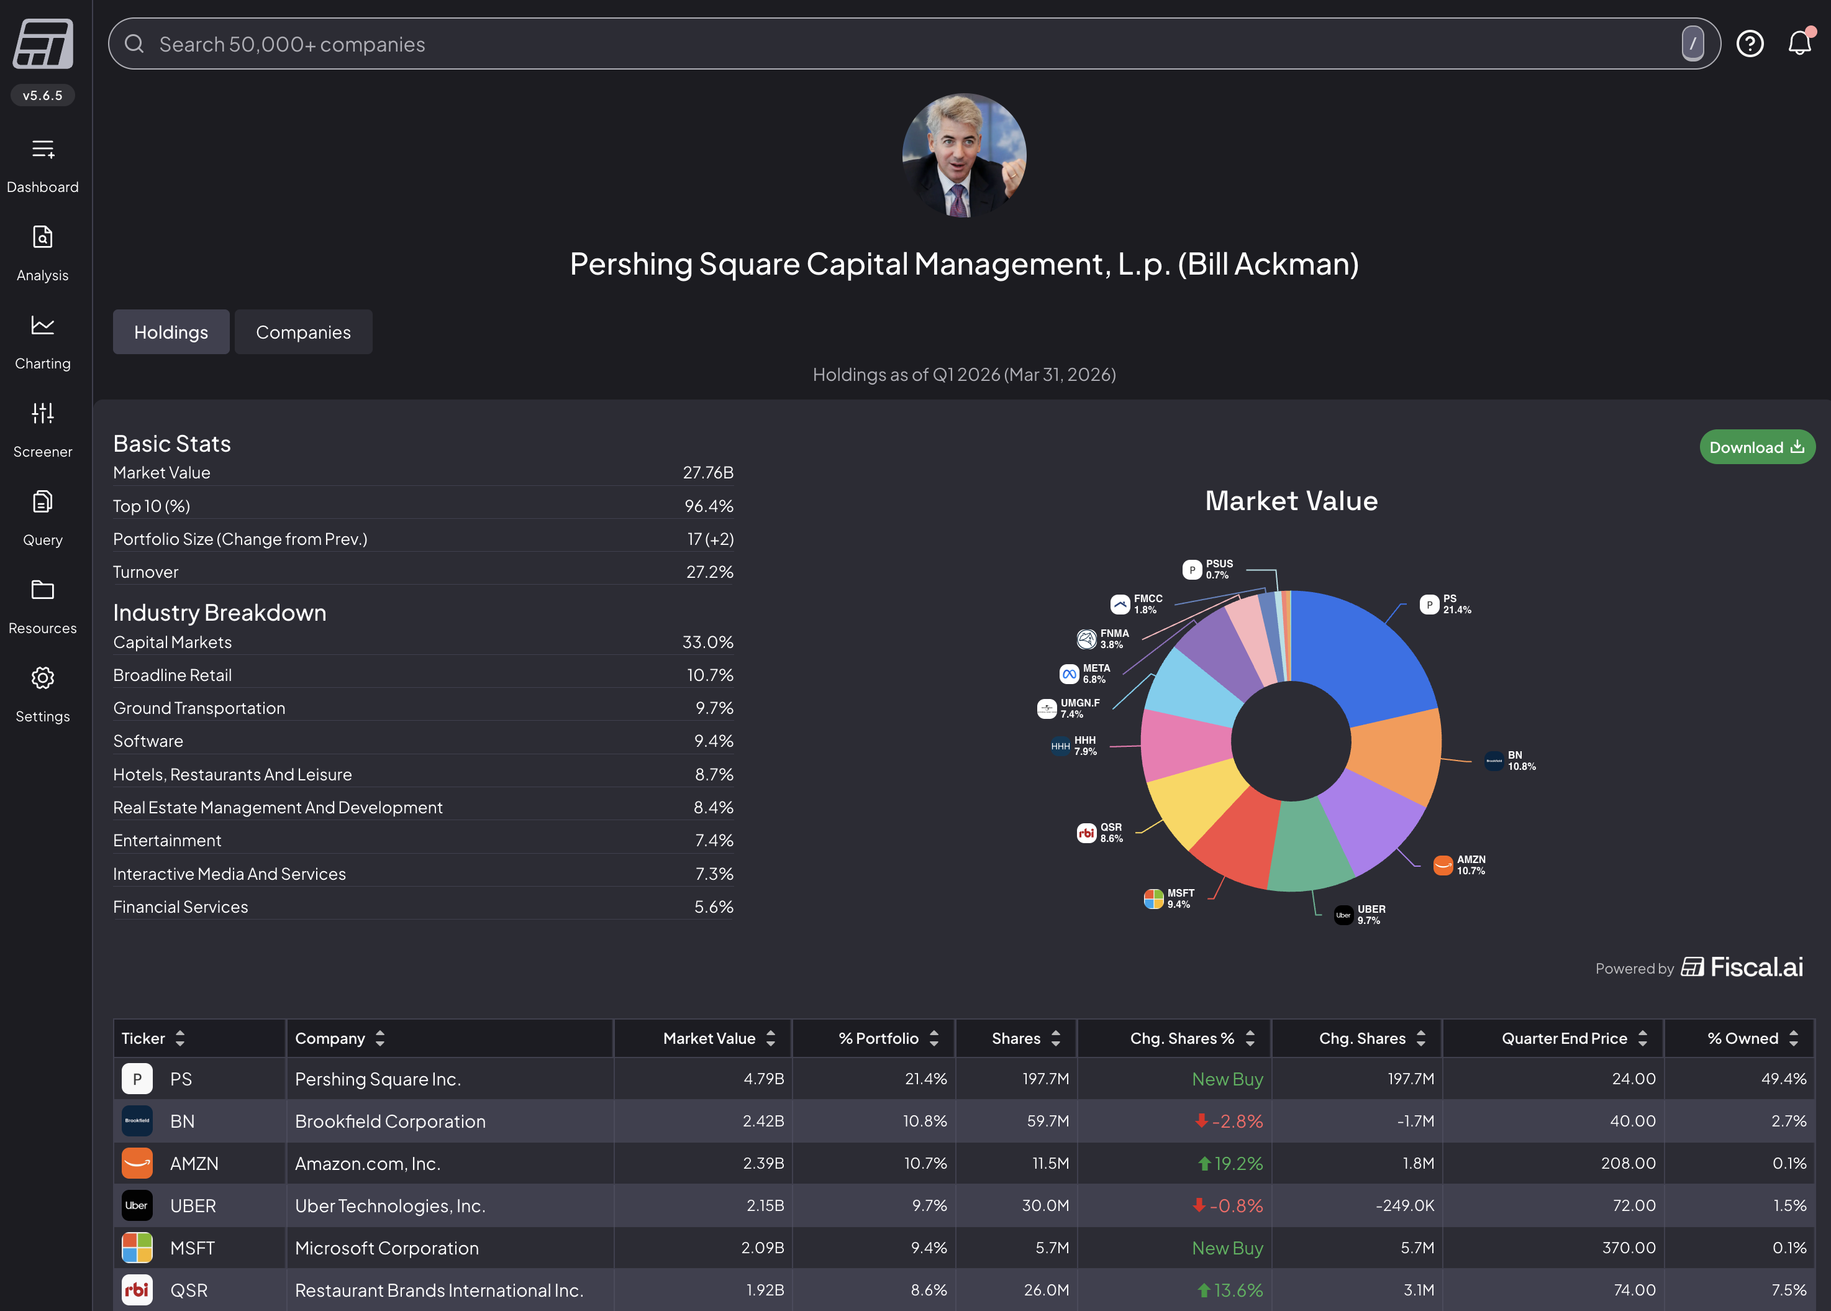Click the Ground Transportation industry row

(423, 708)
